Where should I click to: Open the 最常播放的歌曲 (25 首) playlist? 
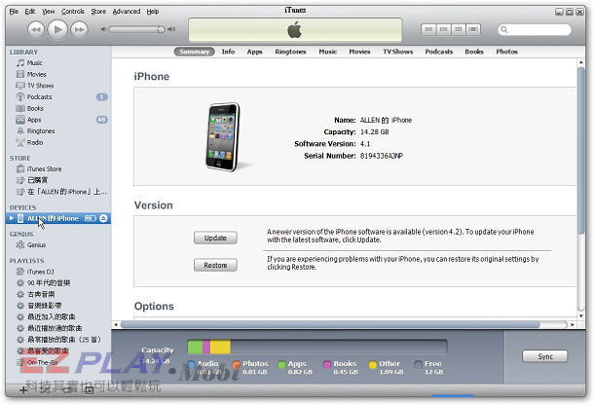tap(58, 340)
